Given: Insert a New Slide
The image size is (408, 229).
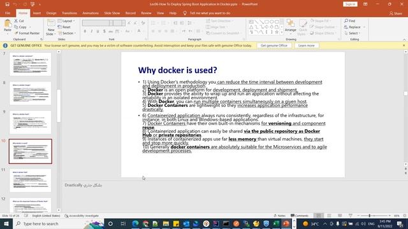Looking at the screenshot, I should [51, 27].
